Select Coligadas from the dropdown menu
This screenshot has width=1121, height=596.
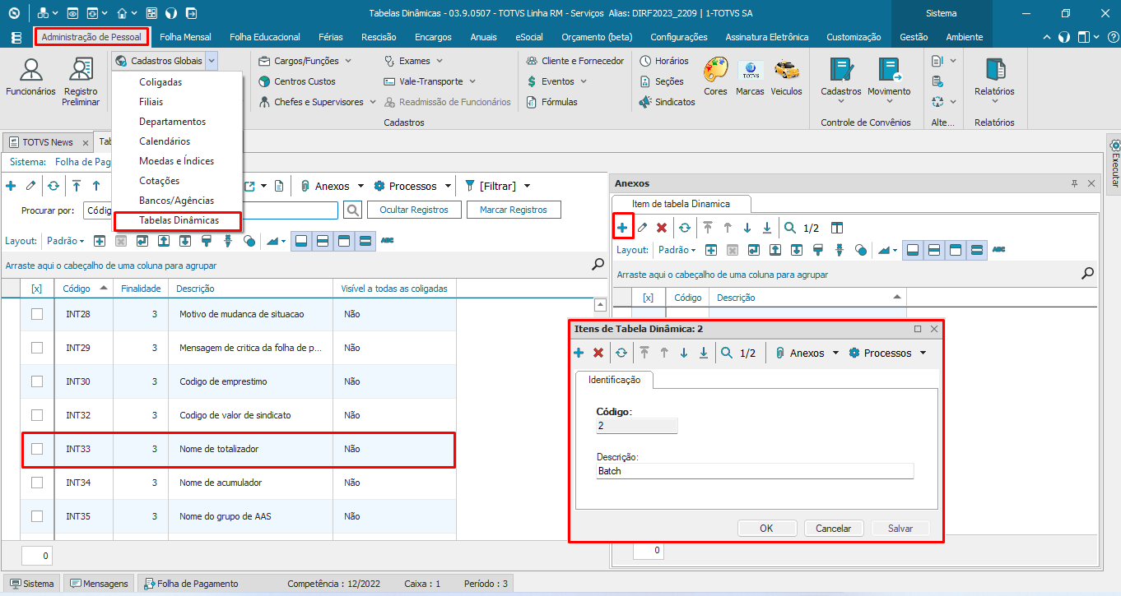pyautogui.click(x=160, y=82)
